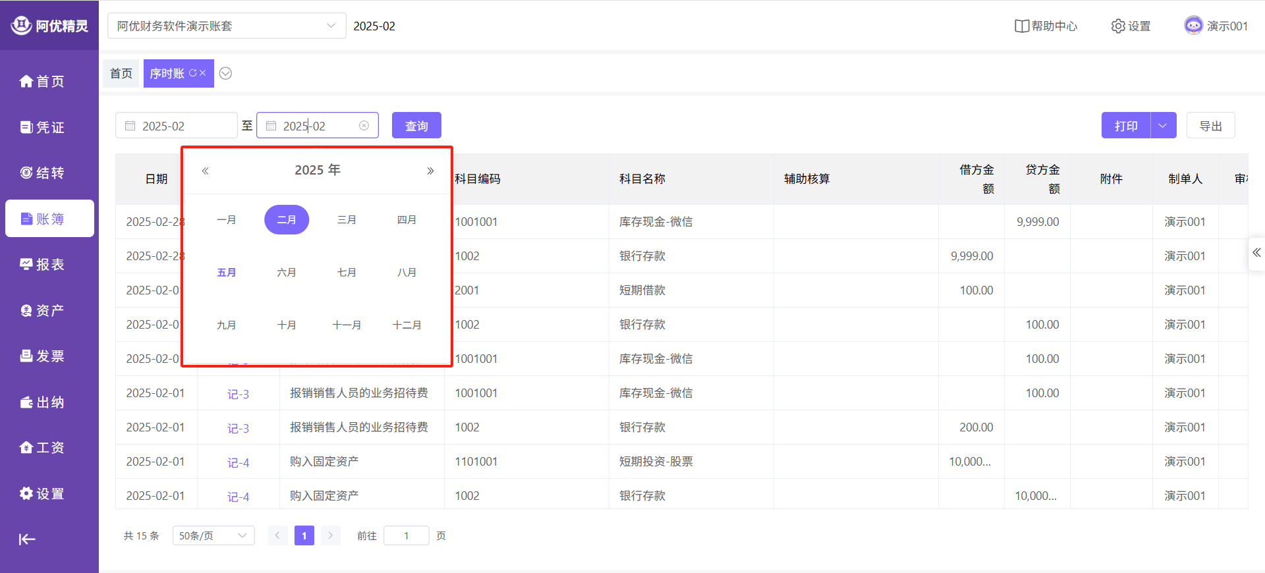Image resolution: width=1265 pixels, height=573 pixels.
Task: Go to next year in date picker
Action: coord(430,171)
